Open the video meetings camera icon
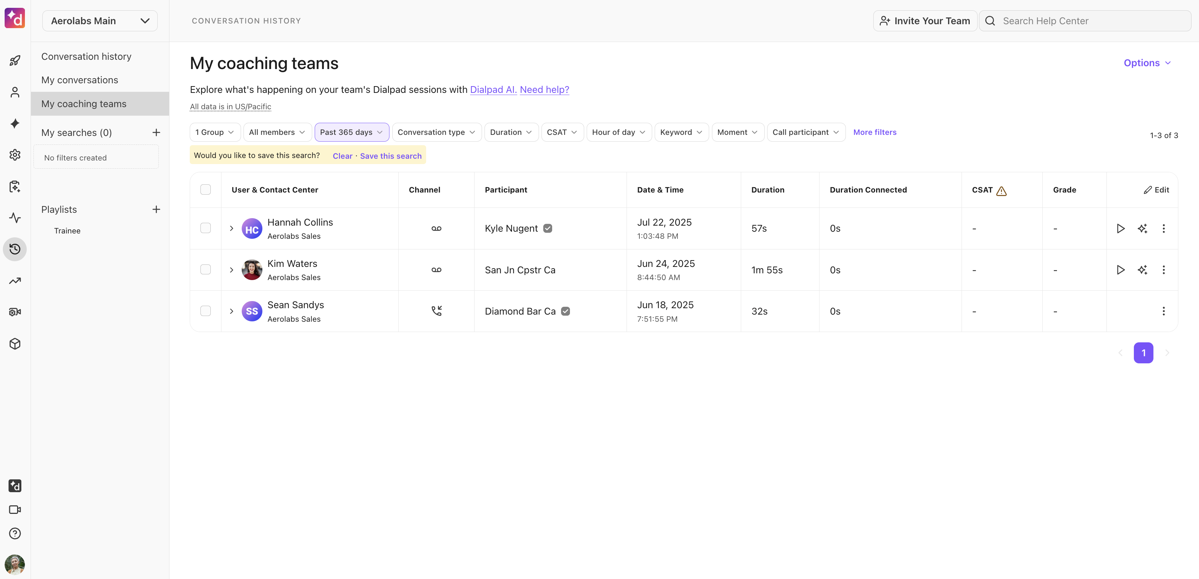Image resolution: width=1199 pixels, height=579 pixels. point(15,510)
